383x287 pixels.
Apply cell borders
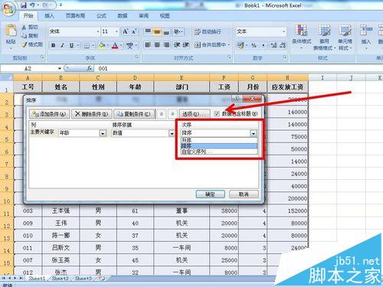tap(87, 45)
